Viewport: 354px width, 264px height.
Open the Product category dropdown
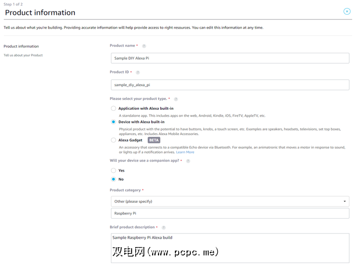coord(229,201)
